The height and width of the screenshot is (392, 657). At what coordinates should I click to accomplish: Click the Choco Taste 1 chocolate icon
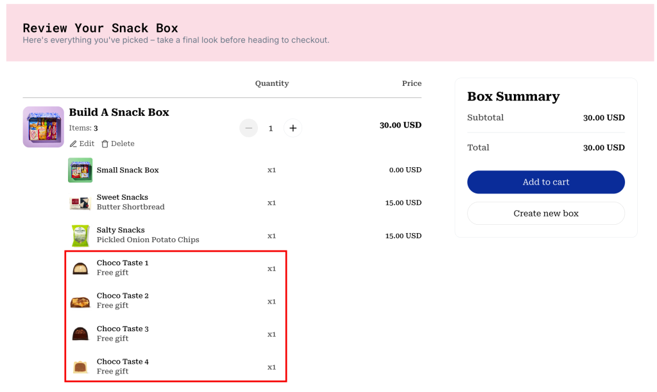tap(80, 268)
